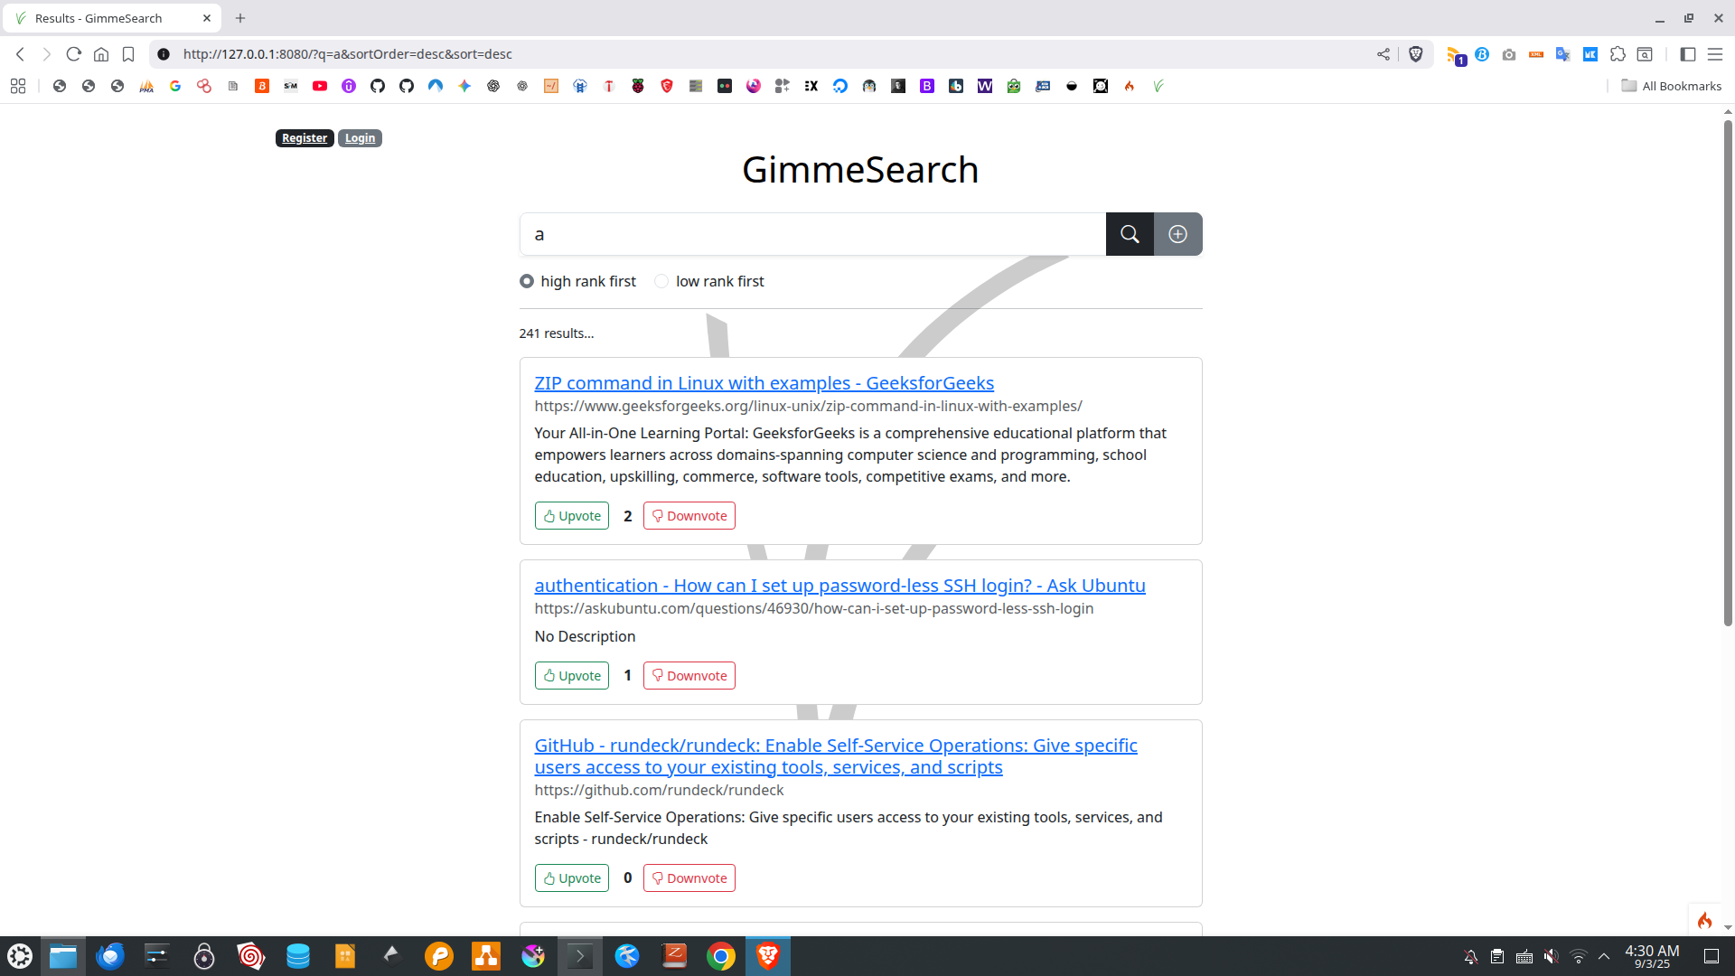Upvote the ZIP command GeeksforGeeks result
This screenshot has height=976, width=1735.
point(572,516)
